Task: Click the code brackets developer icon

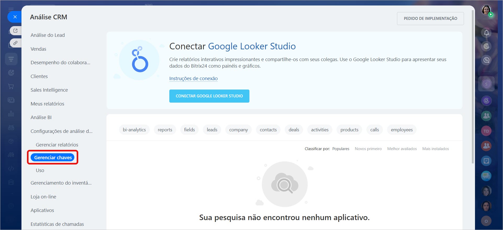Action: pyautogui.click(x=11, y=169)
